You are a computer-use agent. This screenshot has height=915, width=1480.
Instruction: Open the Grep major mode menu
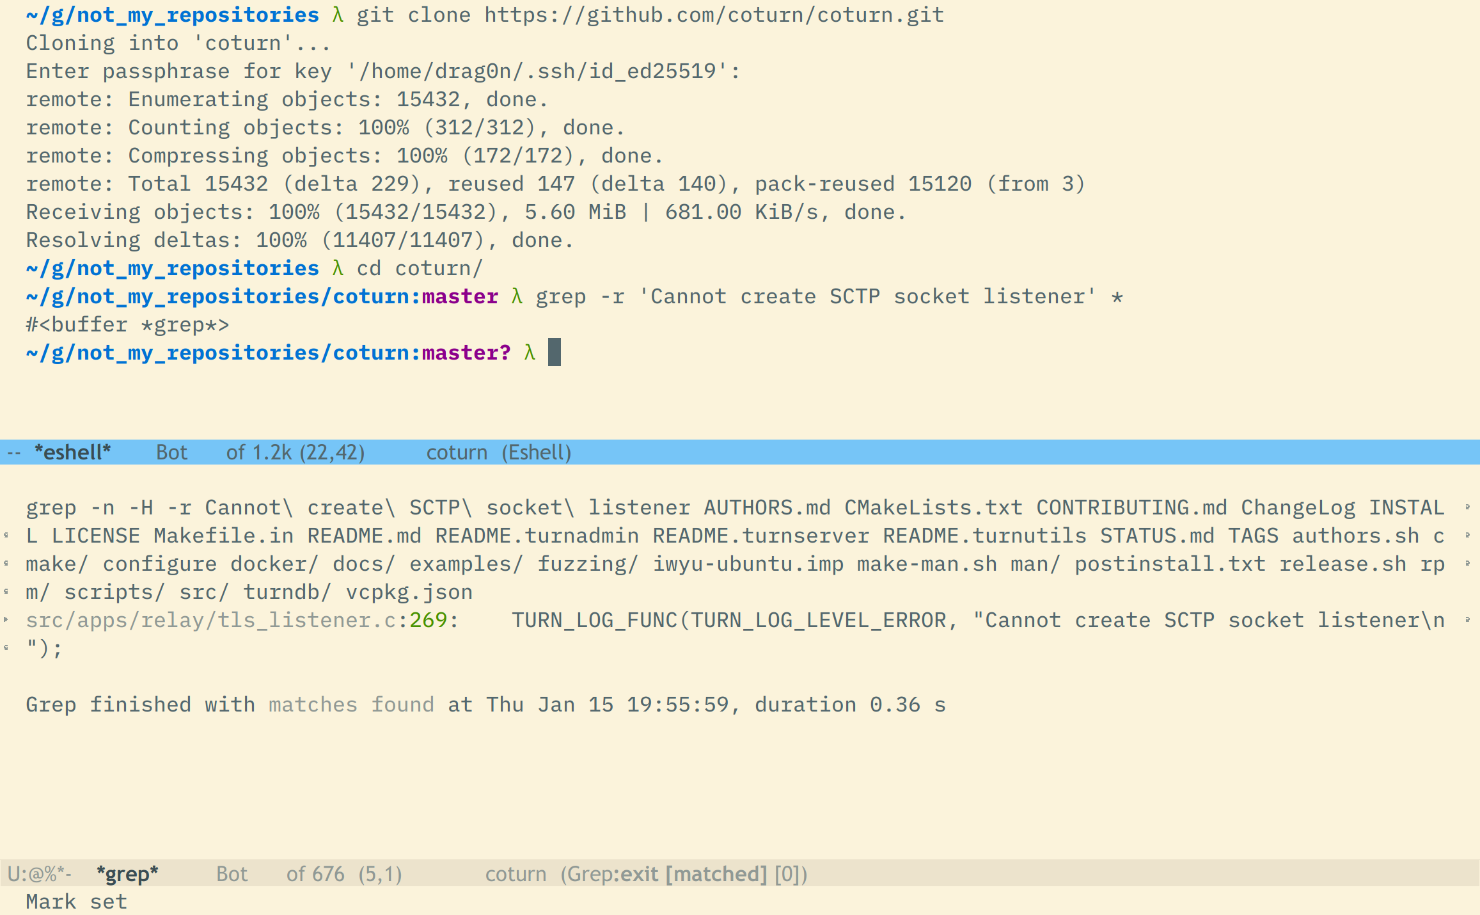click(x=591, y=874)
